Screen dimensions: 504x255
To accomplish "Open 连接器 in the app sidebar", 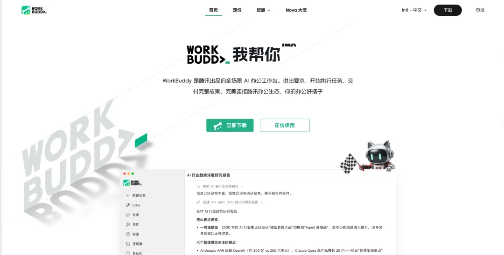I will point(137,244).
